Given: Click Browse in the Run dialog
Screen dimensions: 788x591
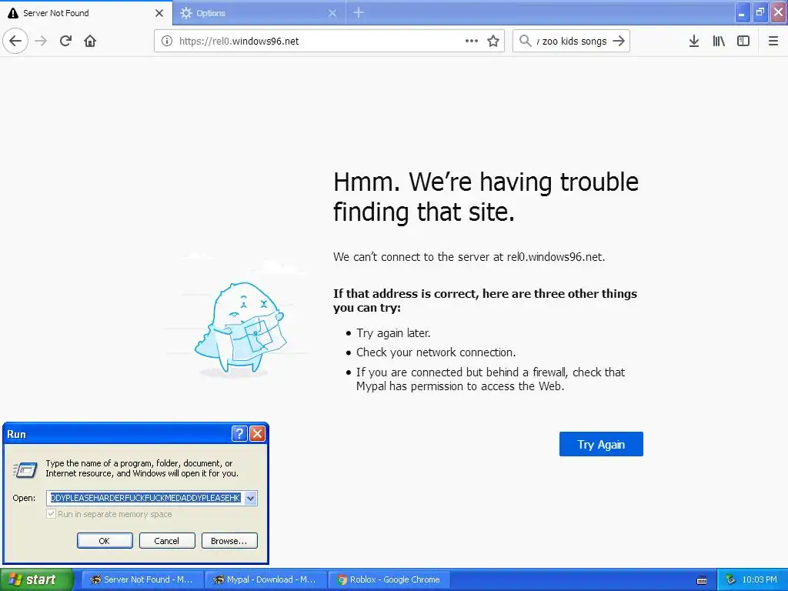Looking at the screenshot, I should click(229, 541).
